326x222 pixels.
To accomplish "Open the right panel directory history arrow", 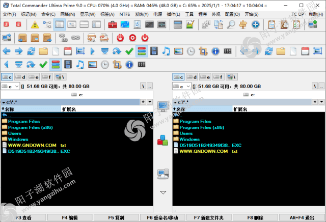I will point(321,102).
